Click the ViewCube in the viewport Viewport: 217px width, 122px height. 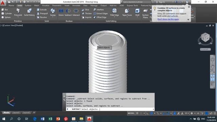pyautogui.click(x=205, y=37)
